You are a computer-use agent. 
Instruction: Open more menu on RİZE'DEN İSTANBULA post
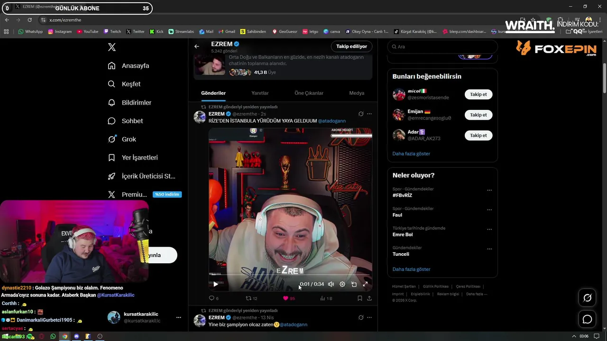click(x=369, y=114)
